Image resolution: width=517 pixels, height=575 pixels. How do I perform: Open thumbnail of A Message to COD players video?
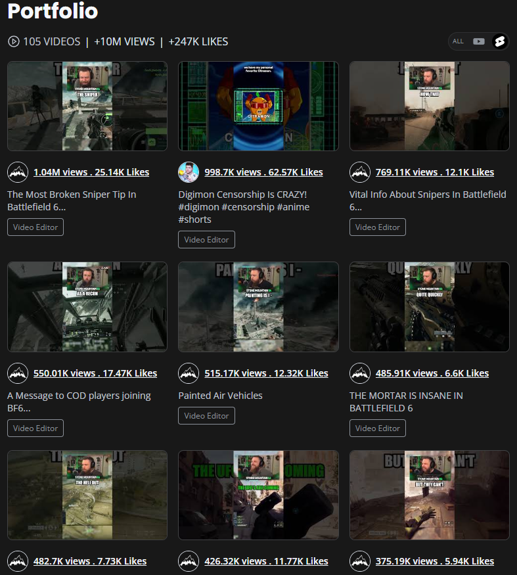(87, 307)
